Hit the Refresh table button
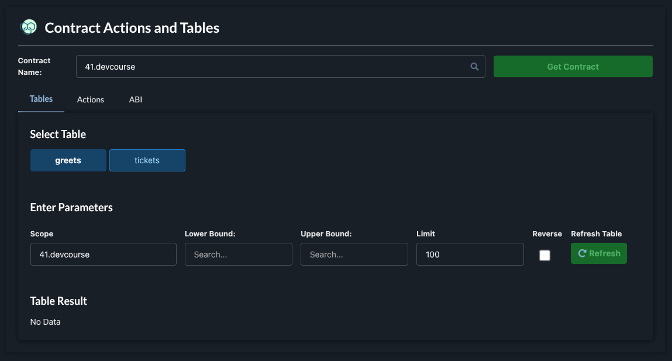This screenshot has height=361, width=672. pos(598,253)
